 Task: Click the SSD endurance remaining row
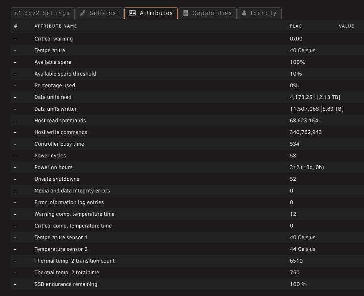click(66, 284)
